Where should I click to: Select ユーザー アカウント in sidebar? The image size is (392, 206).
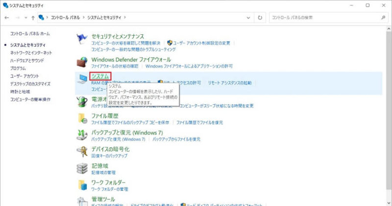[24, 76]
